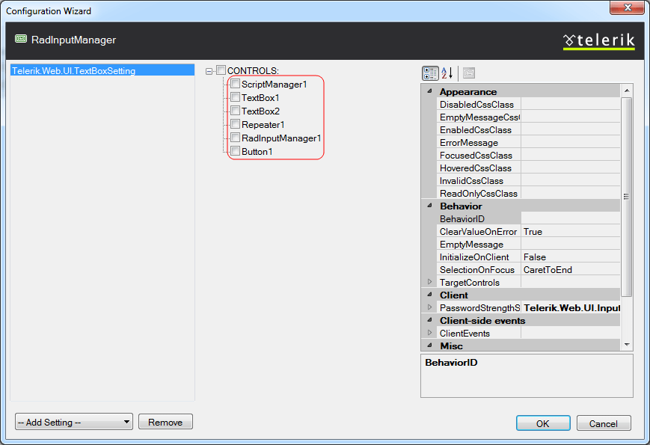
Task: Expand the TargetControls property
Action: [429, 282]
